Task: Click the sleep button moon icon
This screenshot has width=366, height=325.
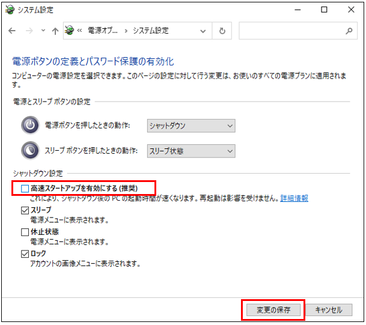Action: (29, 151)
